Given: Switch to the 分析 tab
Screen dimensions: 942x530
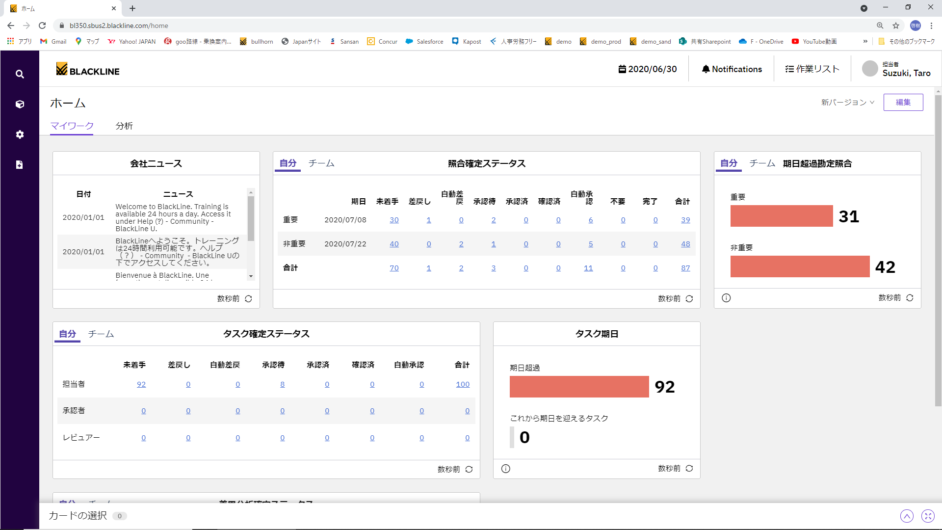Looking at the screenshot, I should [124, 126].
